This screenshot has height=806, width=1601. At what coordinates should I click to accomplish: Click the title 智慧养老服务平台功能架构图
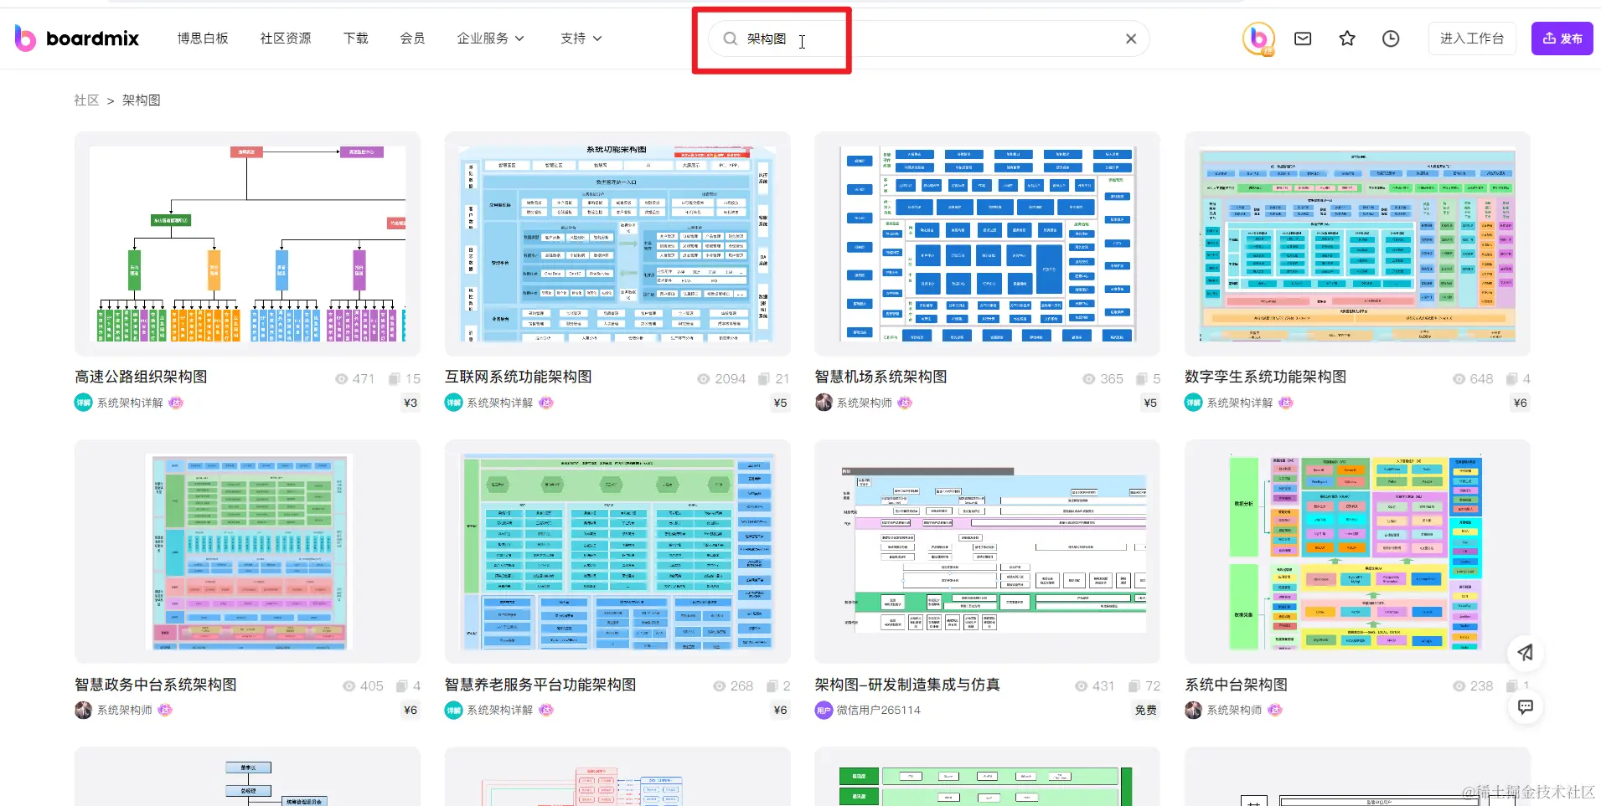tap(540, 685)
